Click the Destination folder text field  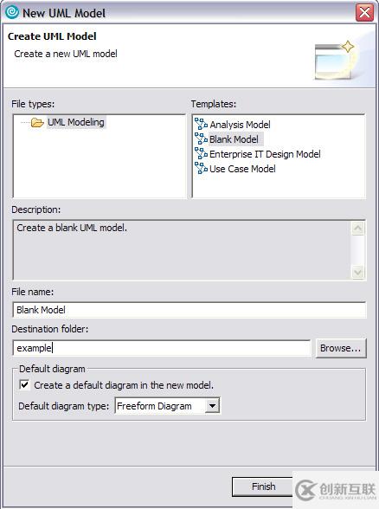[x=162, y=348]
